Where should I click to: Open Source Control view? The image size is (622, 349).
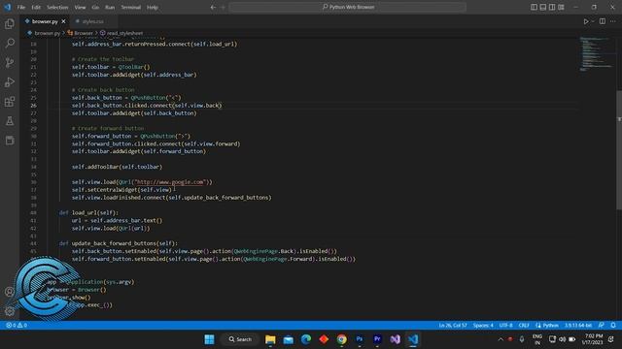10,62
